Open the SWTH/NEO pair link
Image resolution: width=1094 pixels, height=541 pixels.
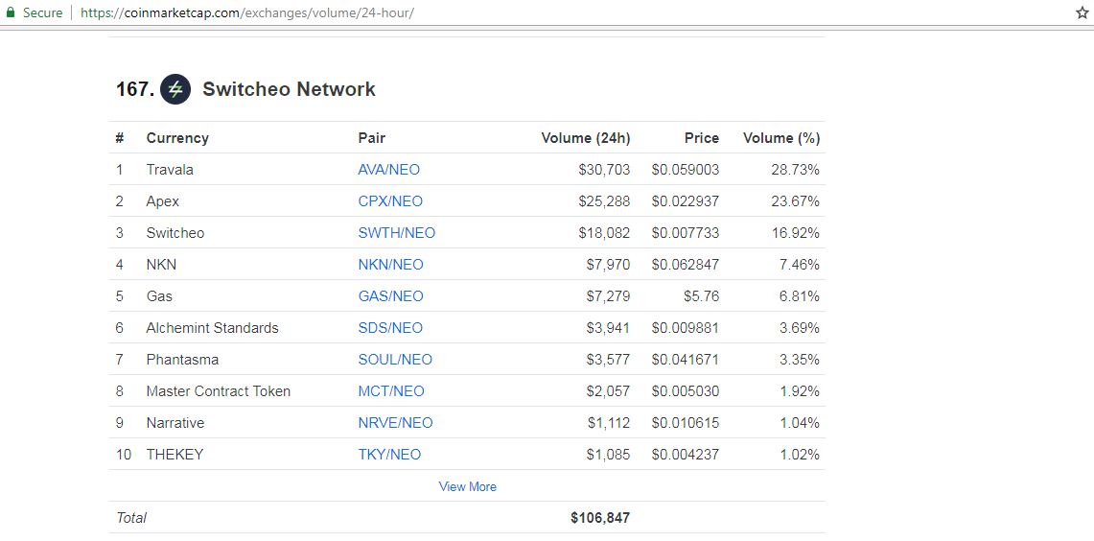396,232
